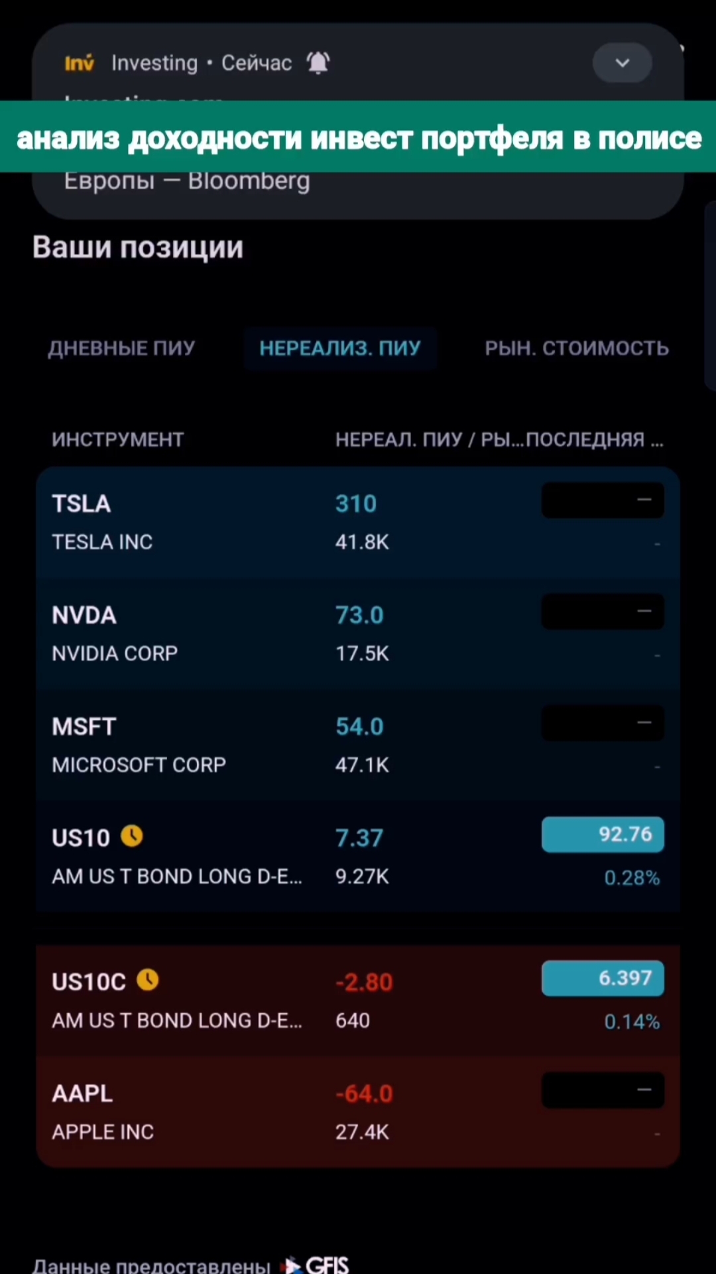This screenshot has height=1274, width=716.
Task: Switch to ДНЕВНЫЕ ПИУ tab
Action: (121, 348)
